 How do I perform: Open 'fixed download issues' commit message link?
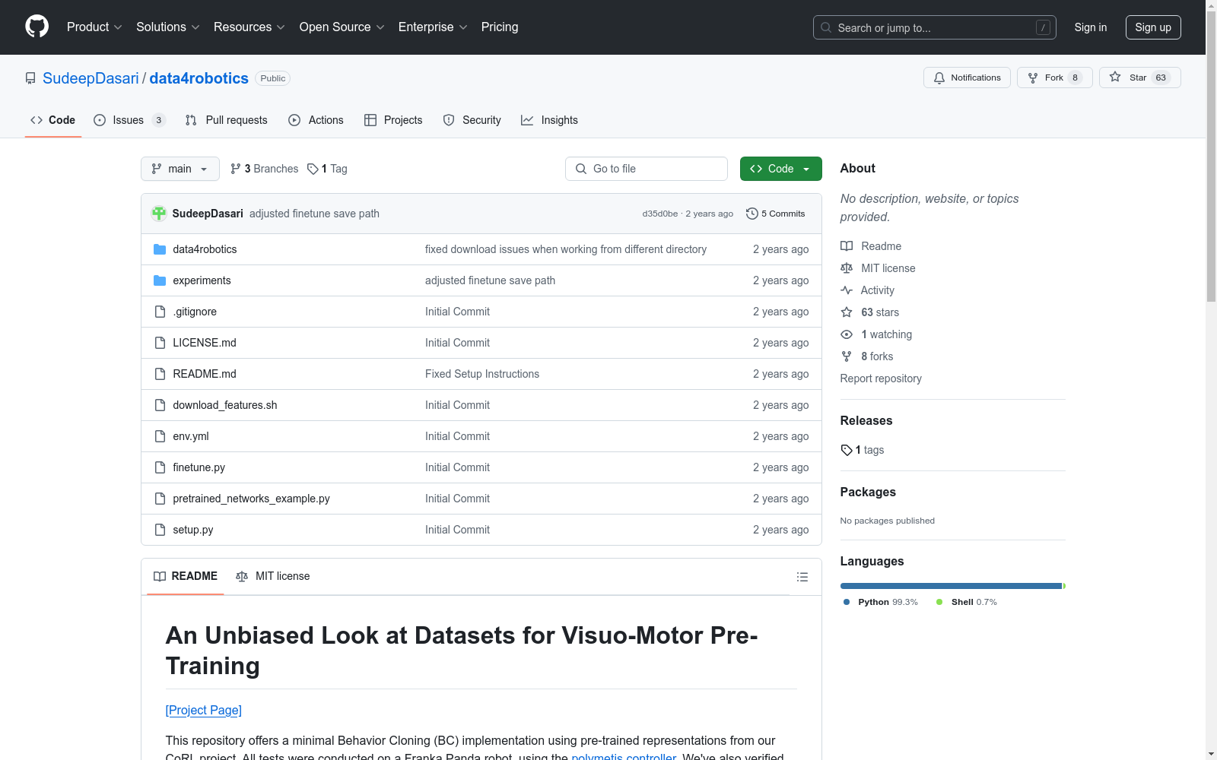coord(566,249)
